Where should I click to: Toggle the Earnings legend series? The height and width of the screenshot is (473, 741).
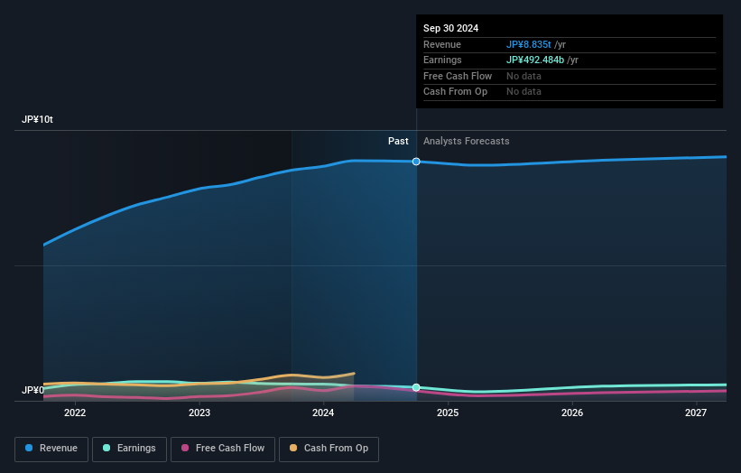[129, 449]
